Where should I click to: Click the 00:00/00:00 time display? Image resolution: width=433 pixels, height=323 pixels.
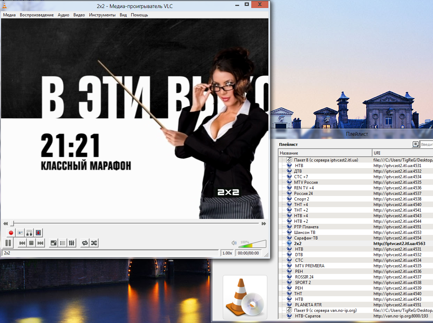248,253
